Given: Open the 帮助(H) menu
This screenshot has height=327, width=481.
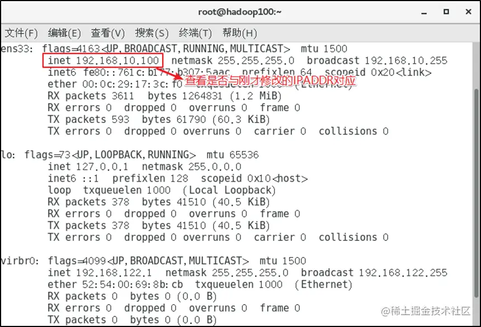Looking at the screenshot, I should tap(239, 33).
